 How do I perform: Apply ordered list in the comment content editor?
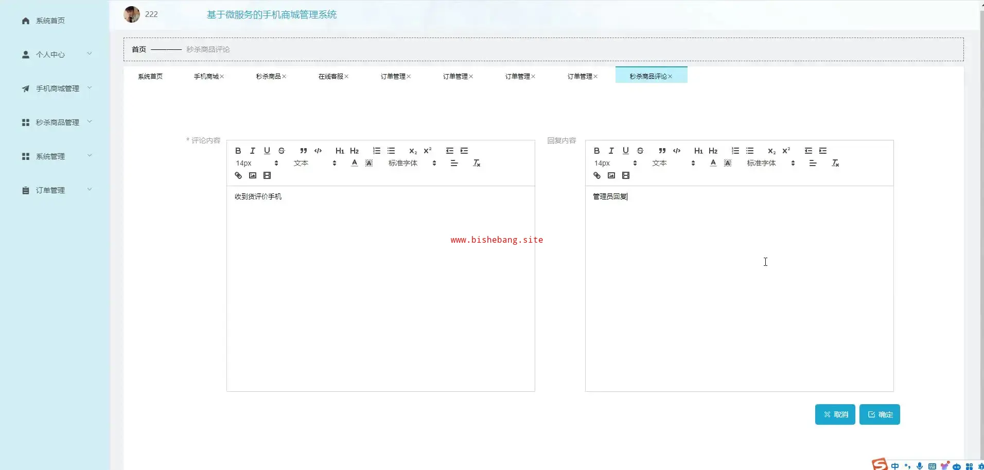[377, 151]
